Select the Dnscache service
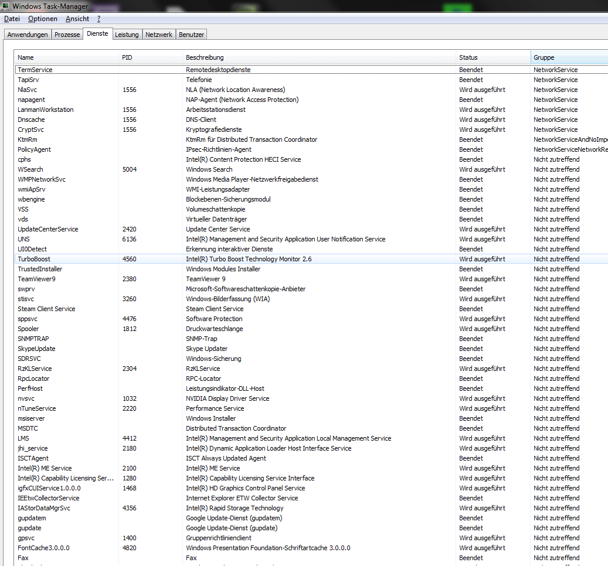This screenshot has width=608, height=566. click(x=311, y=120)
